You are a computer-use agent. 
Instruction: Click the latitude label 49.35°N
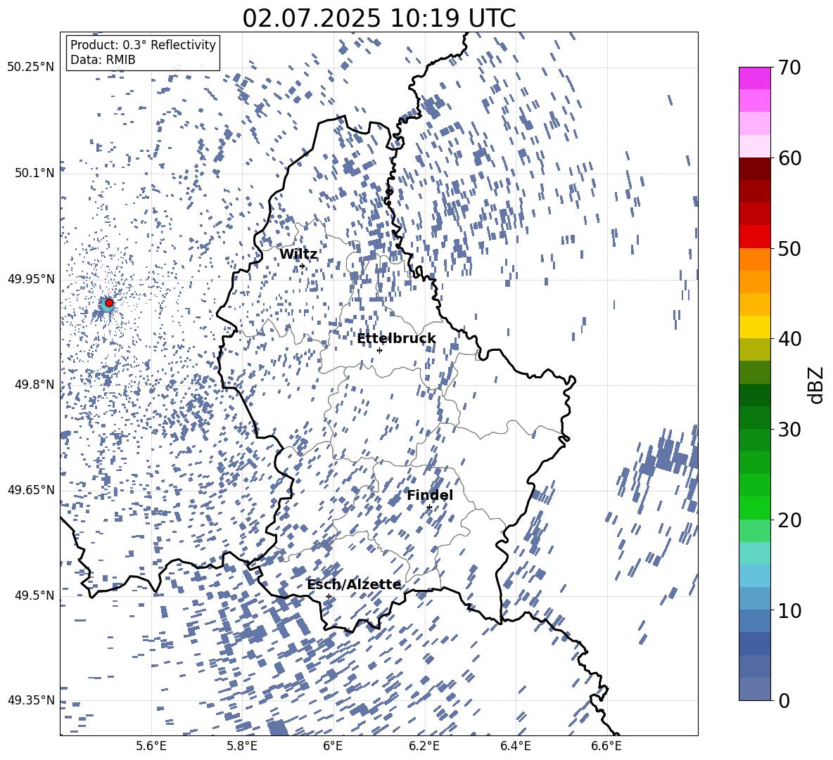[x=32, y=700]
